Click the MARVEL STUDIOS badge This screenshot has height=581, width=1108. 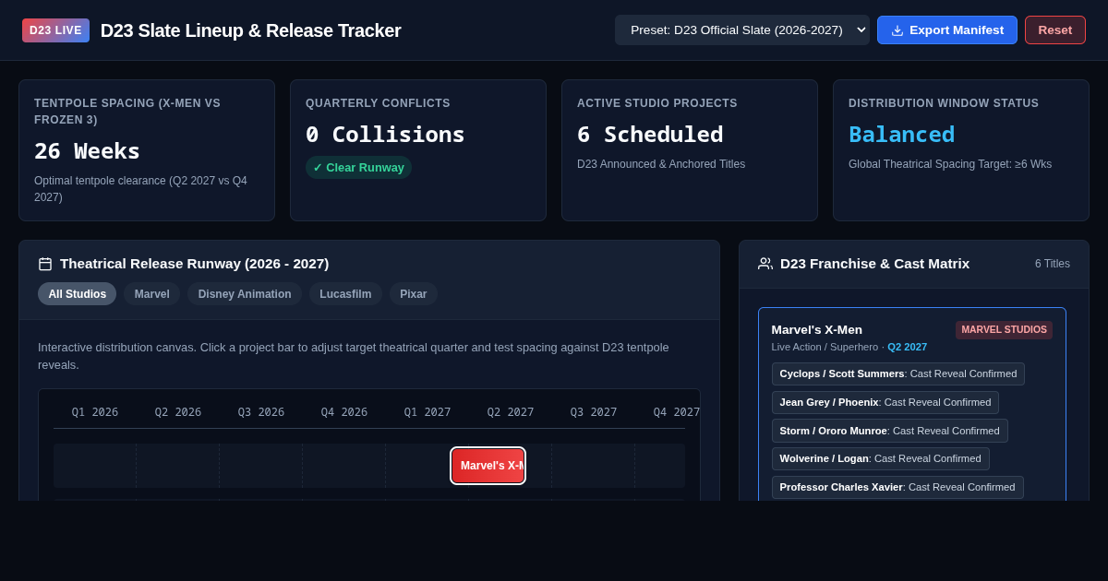(x=1004, y=330)
